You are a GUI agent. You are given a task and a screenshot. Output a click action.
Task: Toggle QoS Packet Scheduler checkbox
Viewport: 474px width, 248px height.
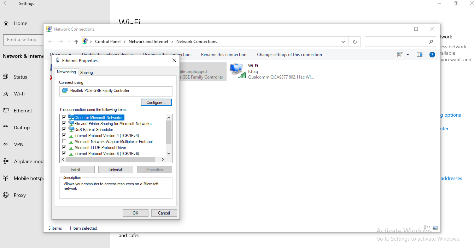(64, 129)
